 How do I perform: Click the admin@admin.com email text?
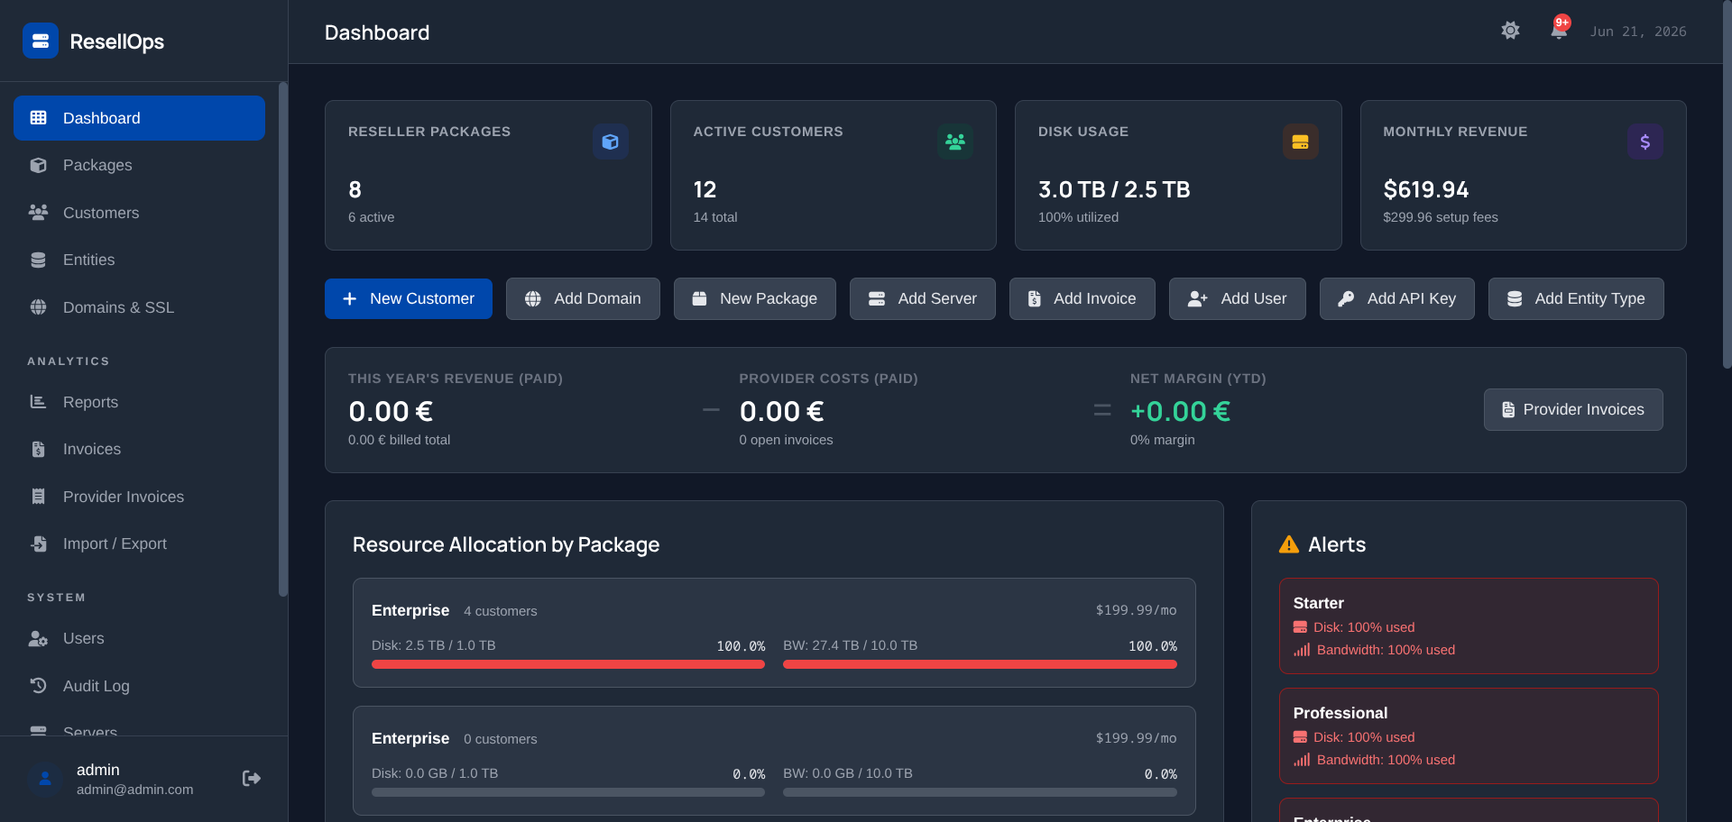click(134, 790)
